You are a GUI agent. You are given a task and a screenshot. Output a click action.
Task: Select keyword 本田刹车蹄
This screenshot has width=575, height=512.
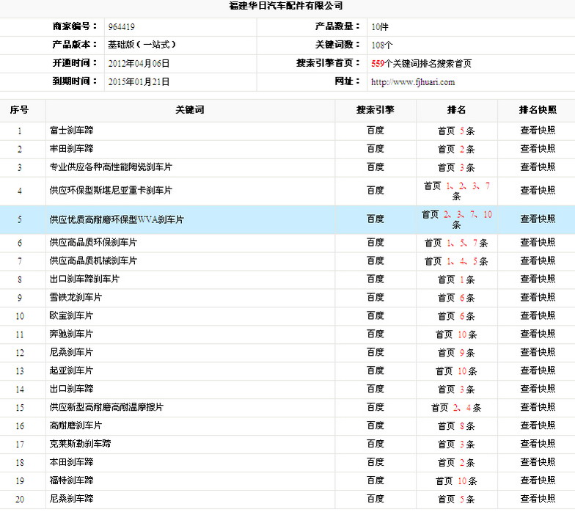point(72,462)
